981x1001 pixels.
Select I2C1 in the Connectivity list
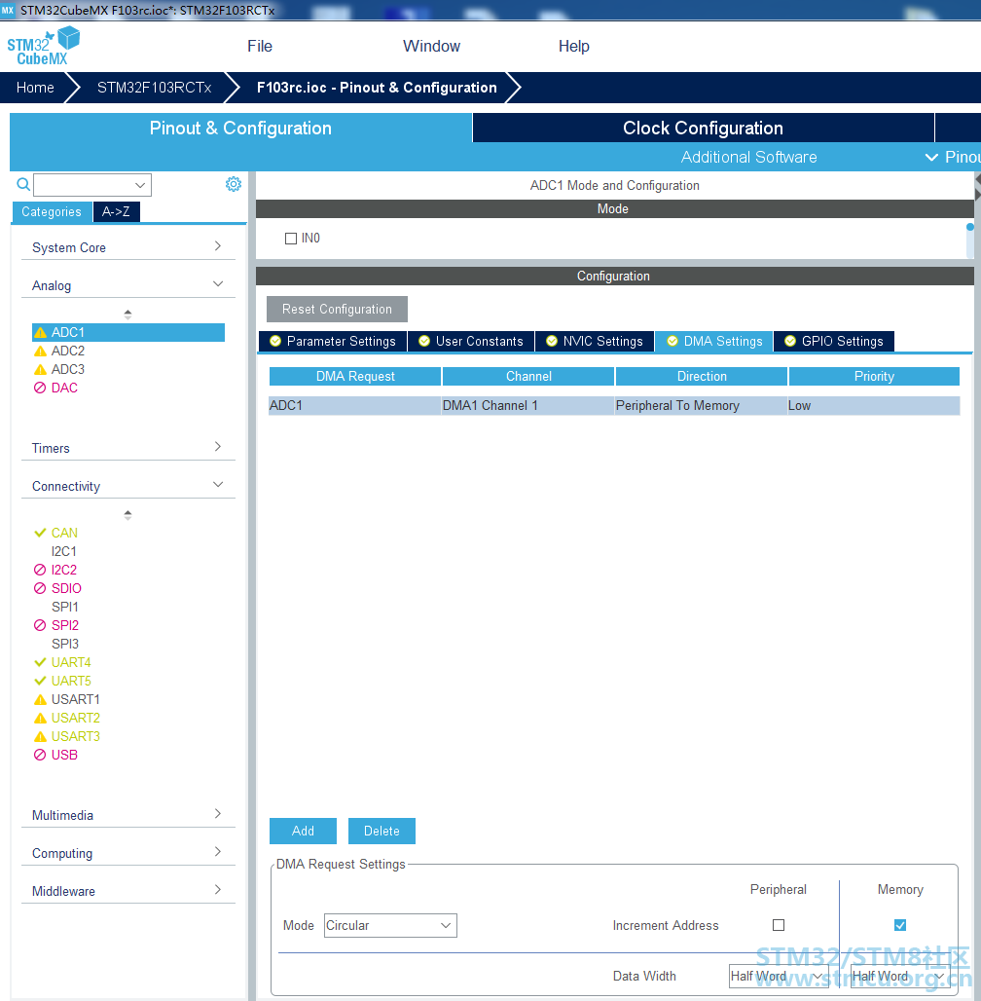point(64,551)
